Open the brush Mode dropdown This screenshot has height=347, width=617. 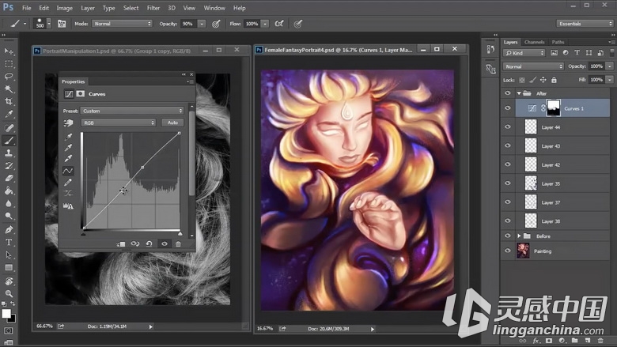click(x=122, y=24)
